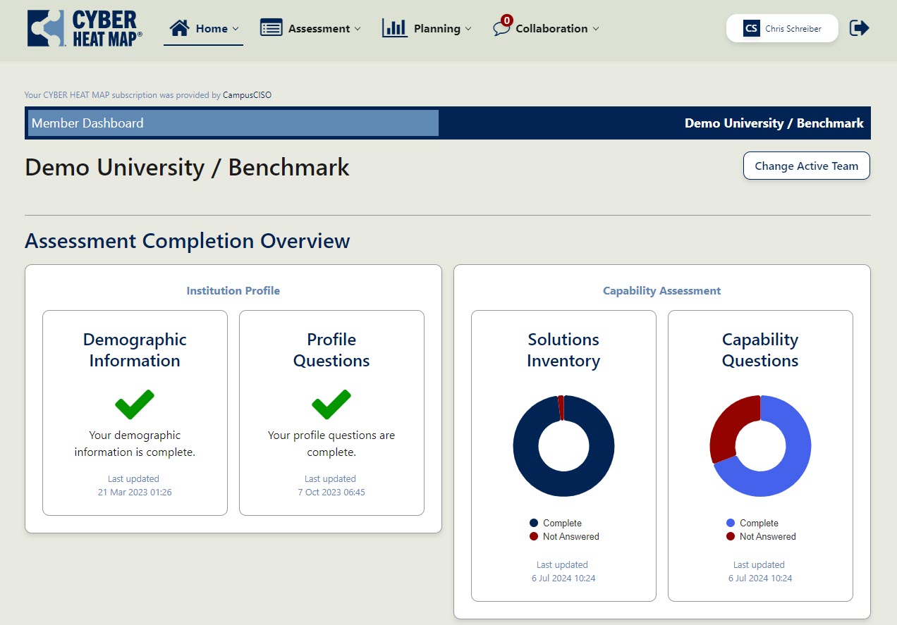
Task: Open the Demographic Information card title
Action: tap(135, 350)
